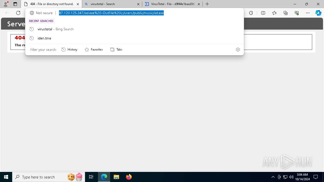Switch to the 404 File or directory not found tab
The image size is (324, 182).
[52, 4]
